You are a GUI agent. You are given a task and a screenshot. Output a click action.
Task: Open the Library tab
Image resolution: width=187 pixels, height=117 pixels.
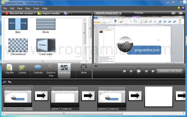click(22, 69)
